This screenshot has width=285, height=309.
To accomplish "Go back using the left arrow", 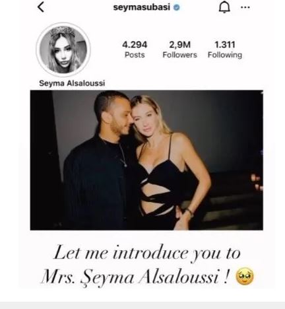I will [x=41, y=7].
